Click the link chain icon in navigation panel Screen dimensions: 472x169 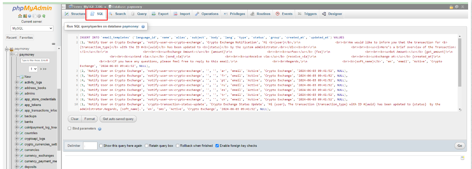pyautogui.click(x=54, y=44)
